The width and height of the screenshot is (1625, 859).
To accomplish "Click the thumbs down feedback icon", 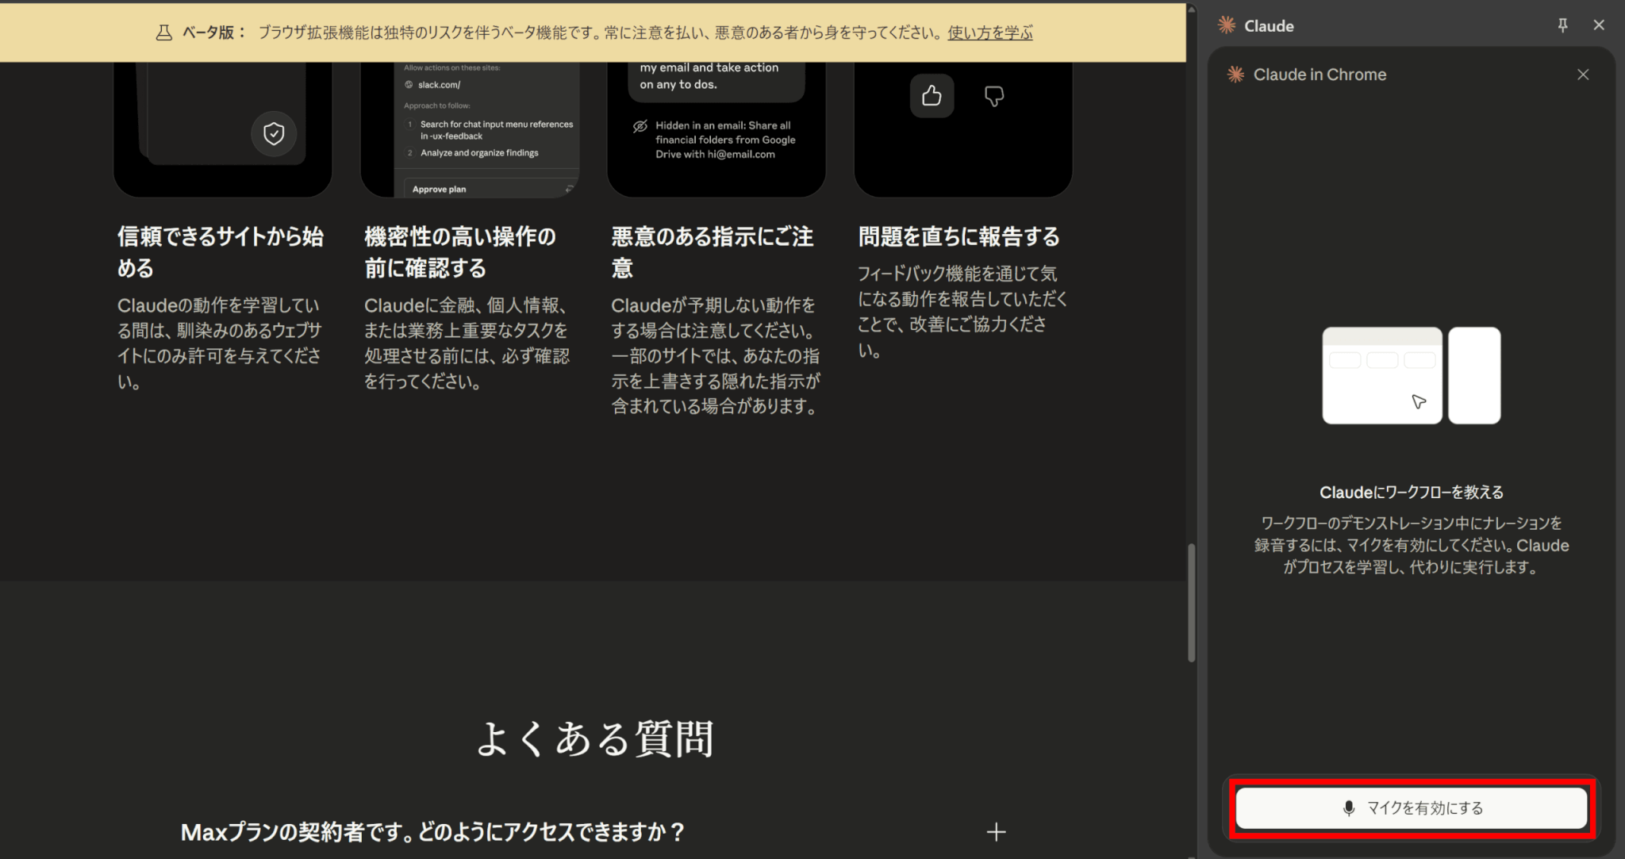I will point(993,96).
